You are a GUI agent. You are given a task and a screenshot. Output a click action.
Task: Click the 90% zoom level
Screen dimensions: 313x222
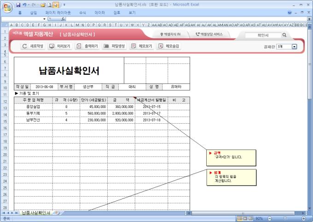tap(259, 218)
